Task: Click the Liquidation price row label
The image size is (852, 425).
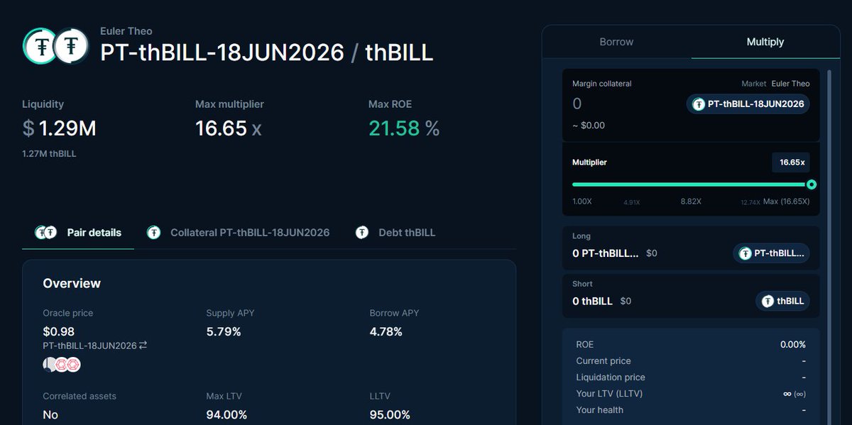Action: pos(611,377)
